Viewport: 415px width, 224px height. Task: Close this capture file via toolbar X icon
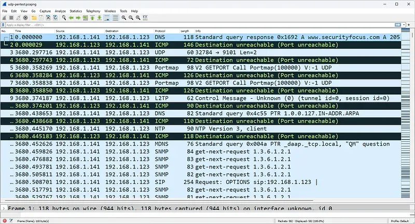pos(48,18)
